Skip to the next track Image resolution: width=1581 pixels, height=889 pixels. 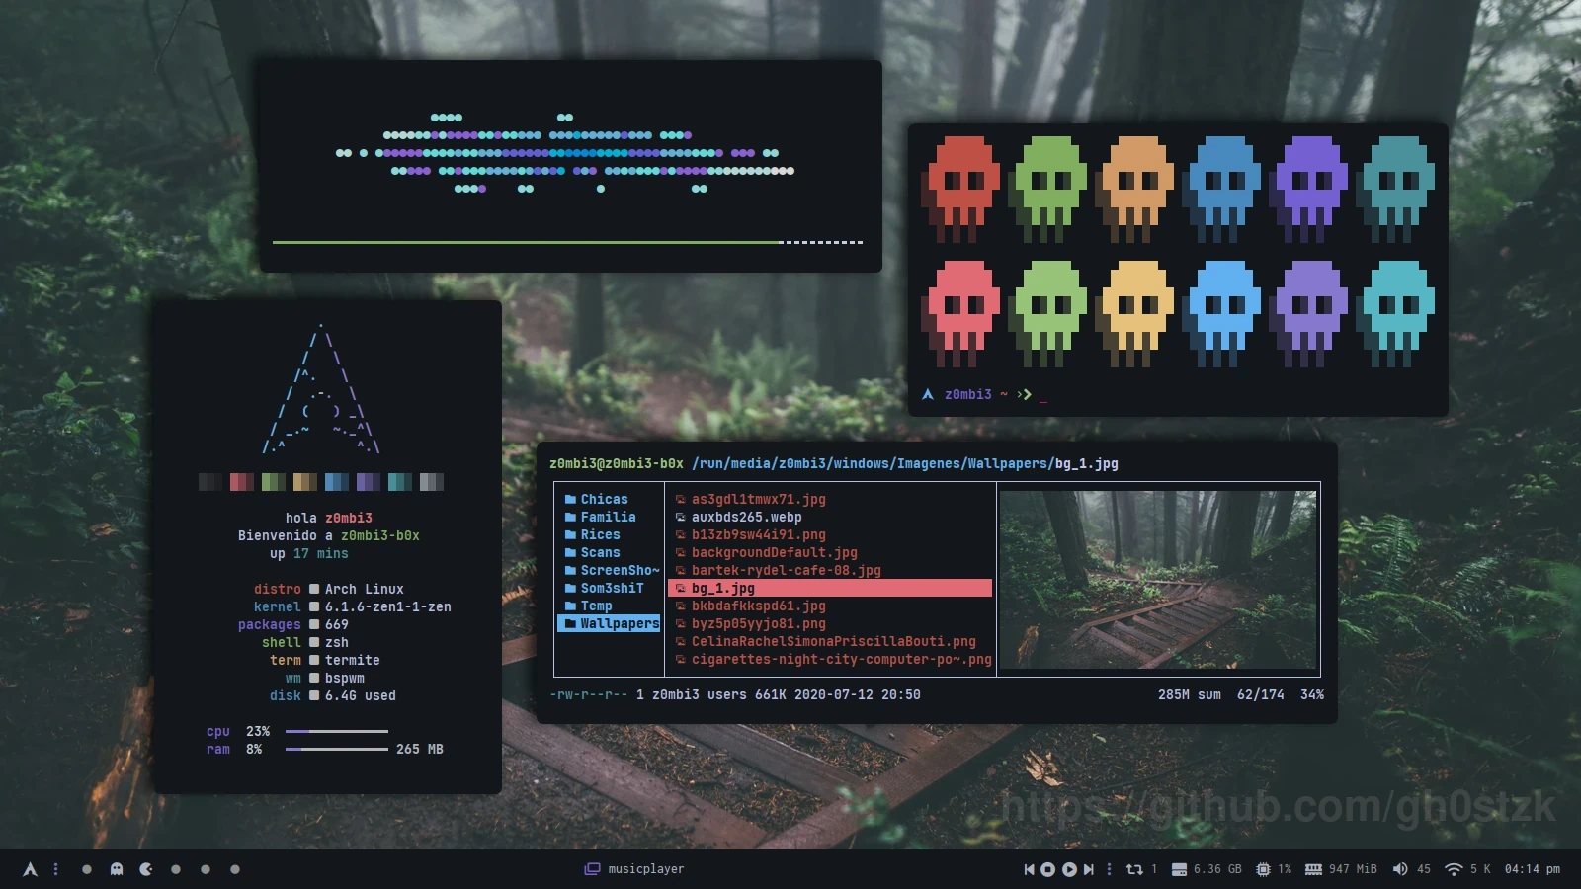click(1088, 869)
